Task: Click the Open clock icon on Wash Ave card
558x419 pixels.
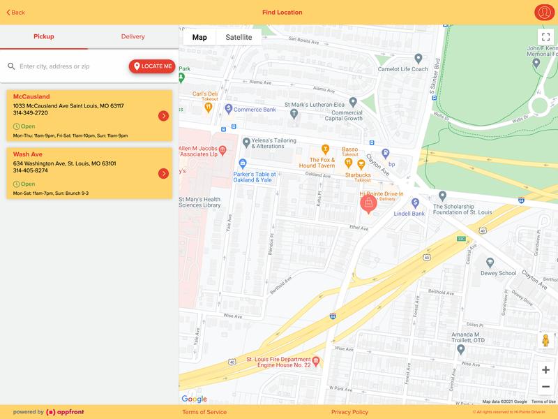Action: 16,184
